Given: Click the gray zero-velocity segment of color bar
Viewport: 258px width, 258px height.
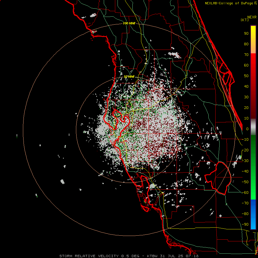Looking at the screenshot, I should tap(253, 127).
